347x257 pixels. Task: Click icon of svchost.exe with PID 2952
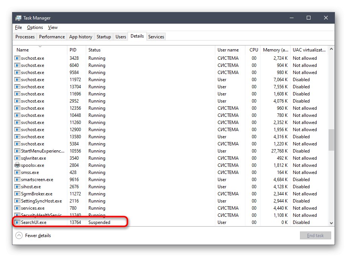click(x=17, y=101)
